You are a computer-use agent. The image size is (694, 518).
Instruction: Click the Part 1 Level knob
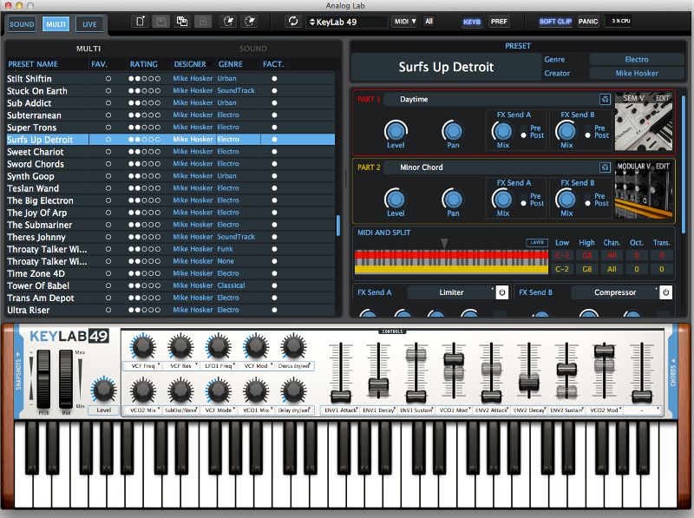396,131
